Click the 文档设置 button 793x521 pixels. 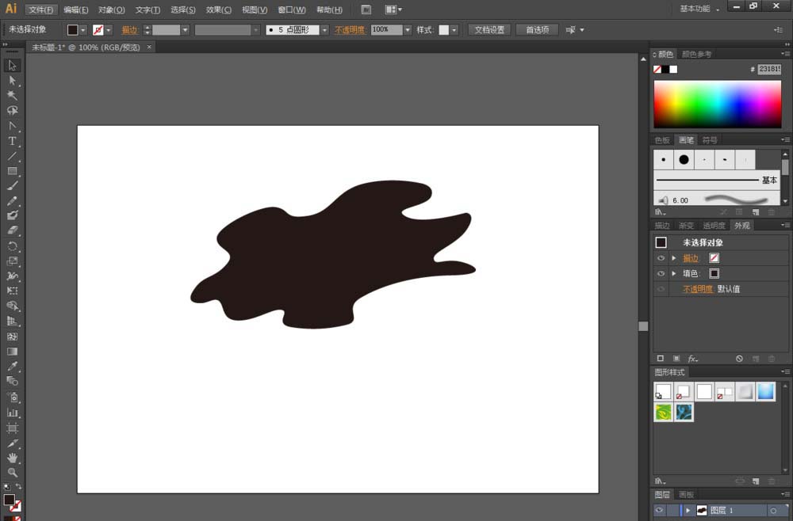(x=488, y=30)
